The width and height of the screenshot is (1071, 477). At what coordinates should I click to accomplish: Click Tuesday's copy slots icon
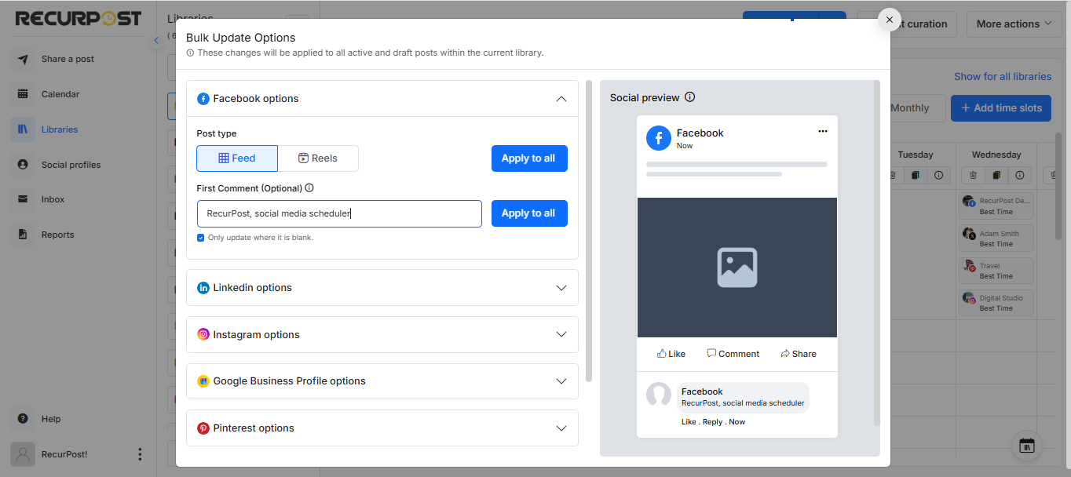click(x=916, y=176)
